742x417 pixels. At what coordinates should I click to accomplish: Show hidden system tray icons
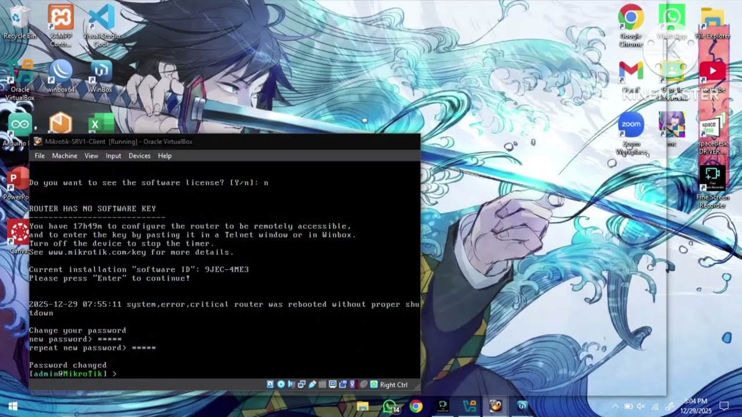pos(616,407)
